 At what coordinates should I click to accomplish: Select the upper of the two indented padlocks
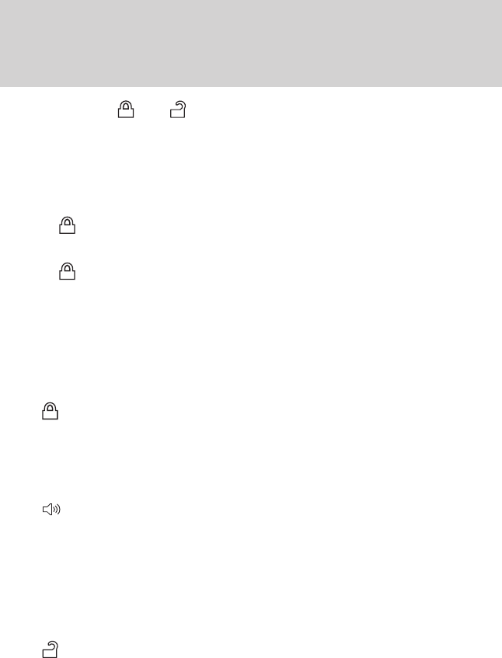(x=67, y=225)
